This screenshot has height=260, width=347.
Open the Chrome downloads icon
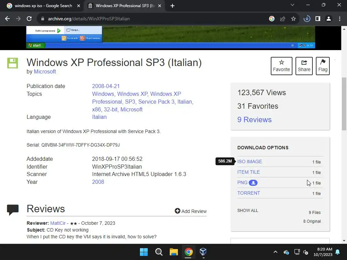click(307, 19)
